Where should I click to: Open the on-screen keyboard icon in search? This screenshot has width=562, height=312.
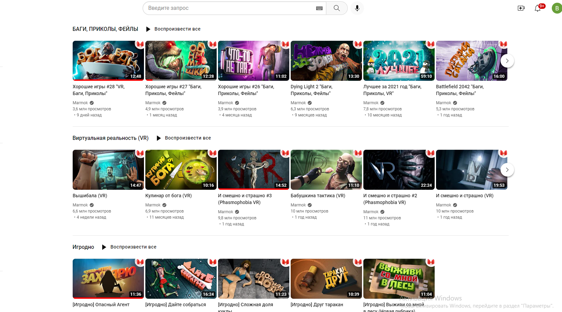click(x=319, y=8)
